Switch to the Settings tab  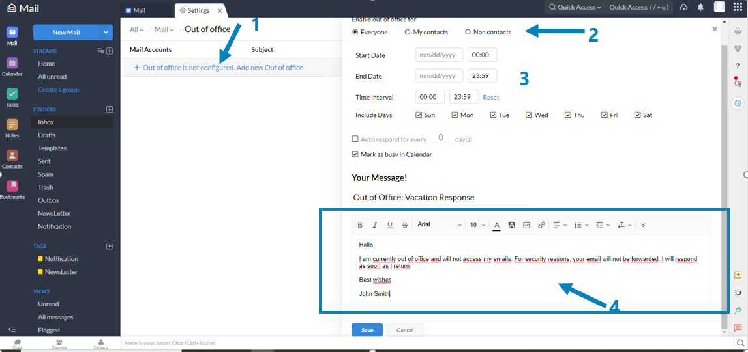pos(198,10)
